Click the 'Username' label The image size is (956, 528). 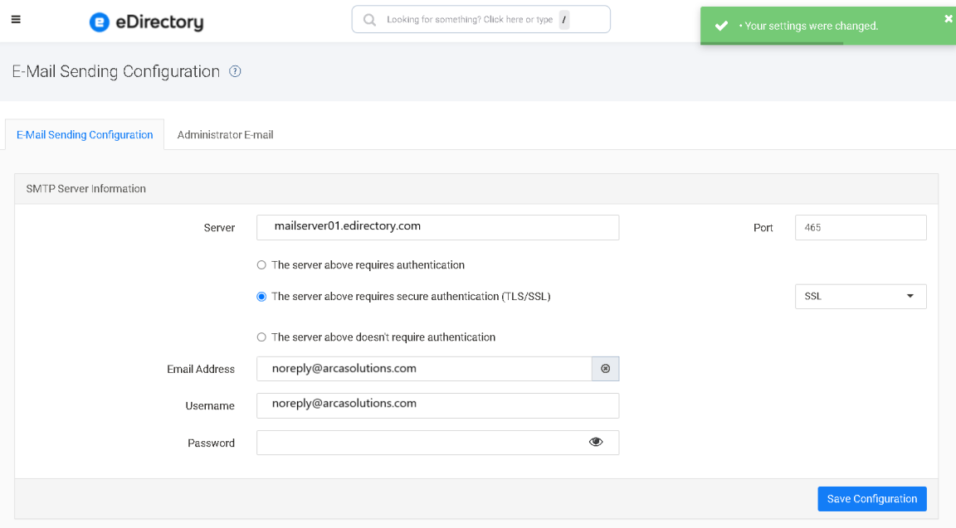210,405
